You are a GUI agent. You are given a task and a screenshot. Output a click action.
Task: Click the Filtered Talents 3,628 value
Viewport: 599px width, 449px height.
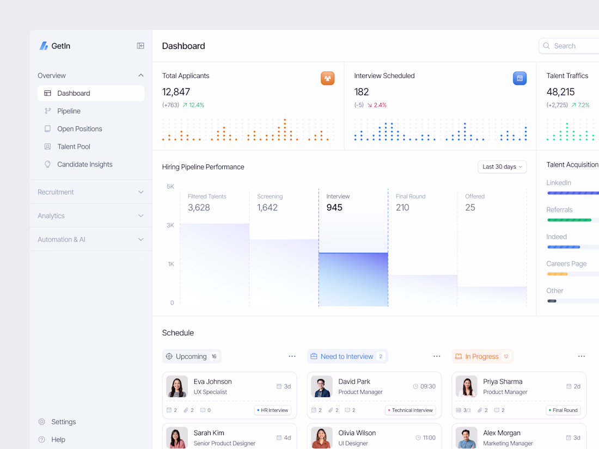199,207
